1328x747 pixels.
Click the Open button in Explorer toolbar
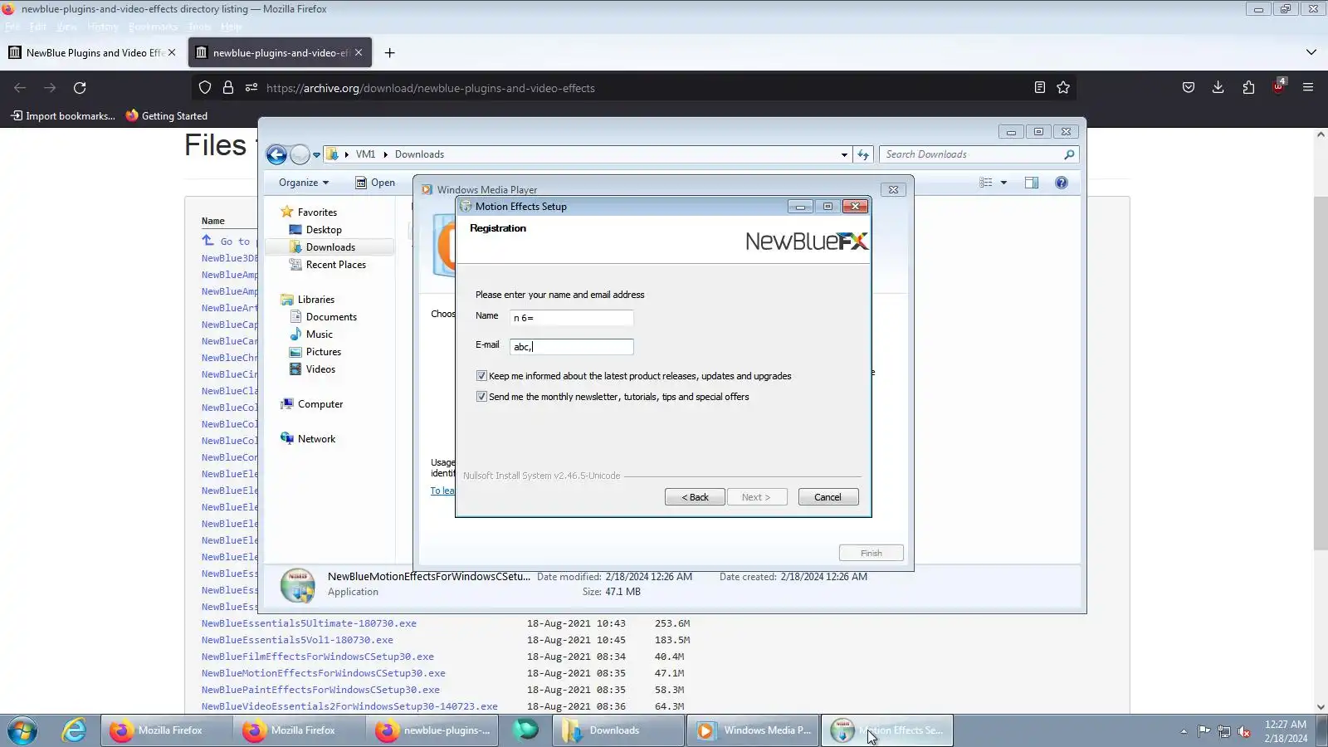coord(375,183)
